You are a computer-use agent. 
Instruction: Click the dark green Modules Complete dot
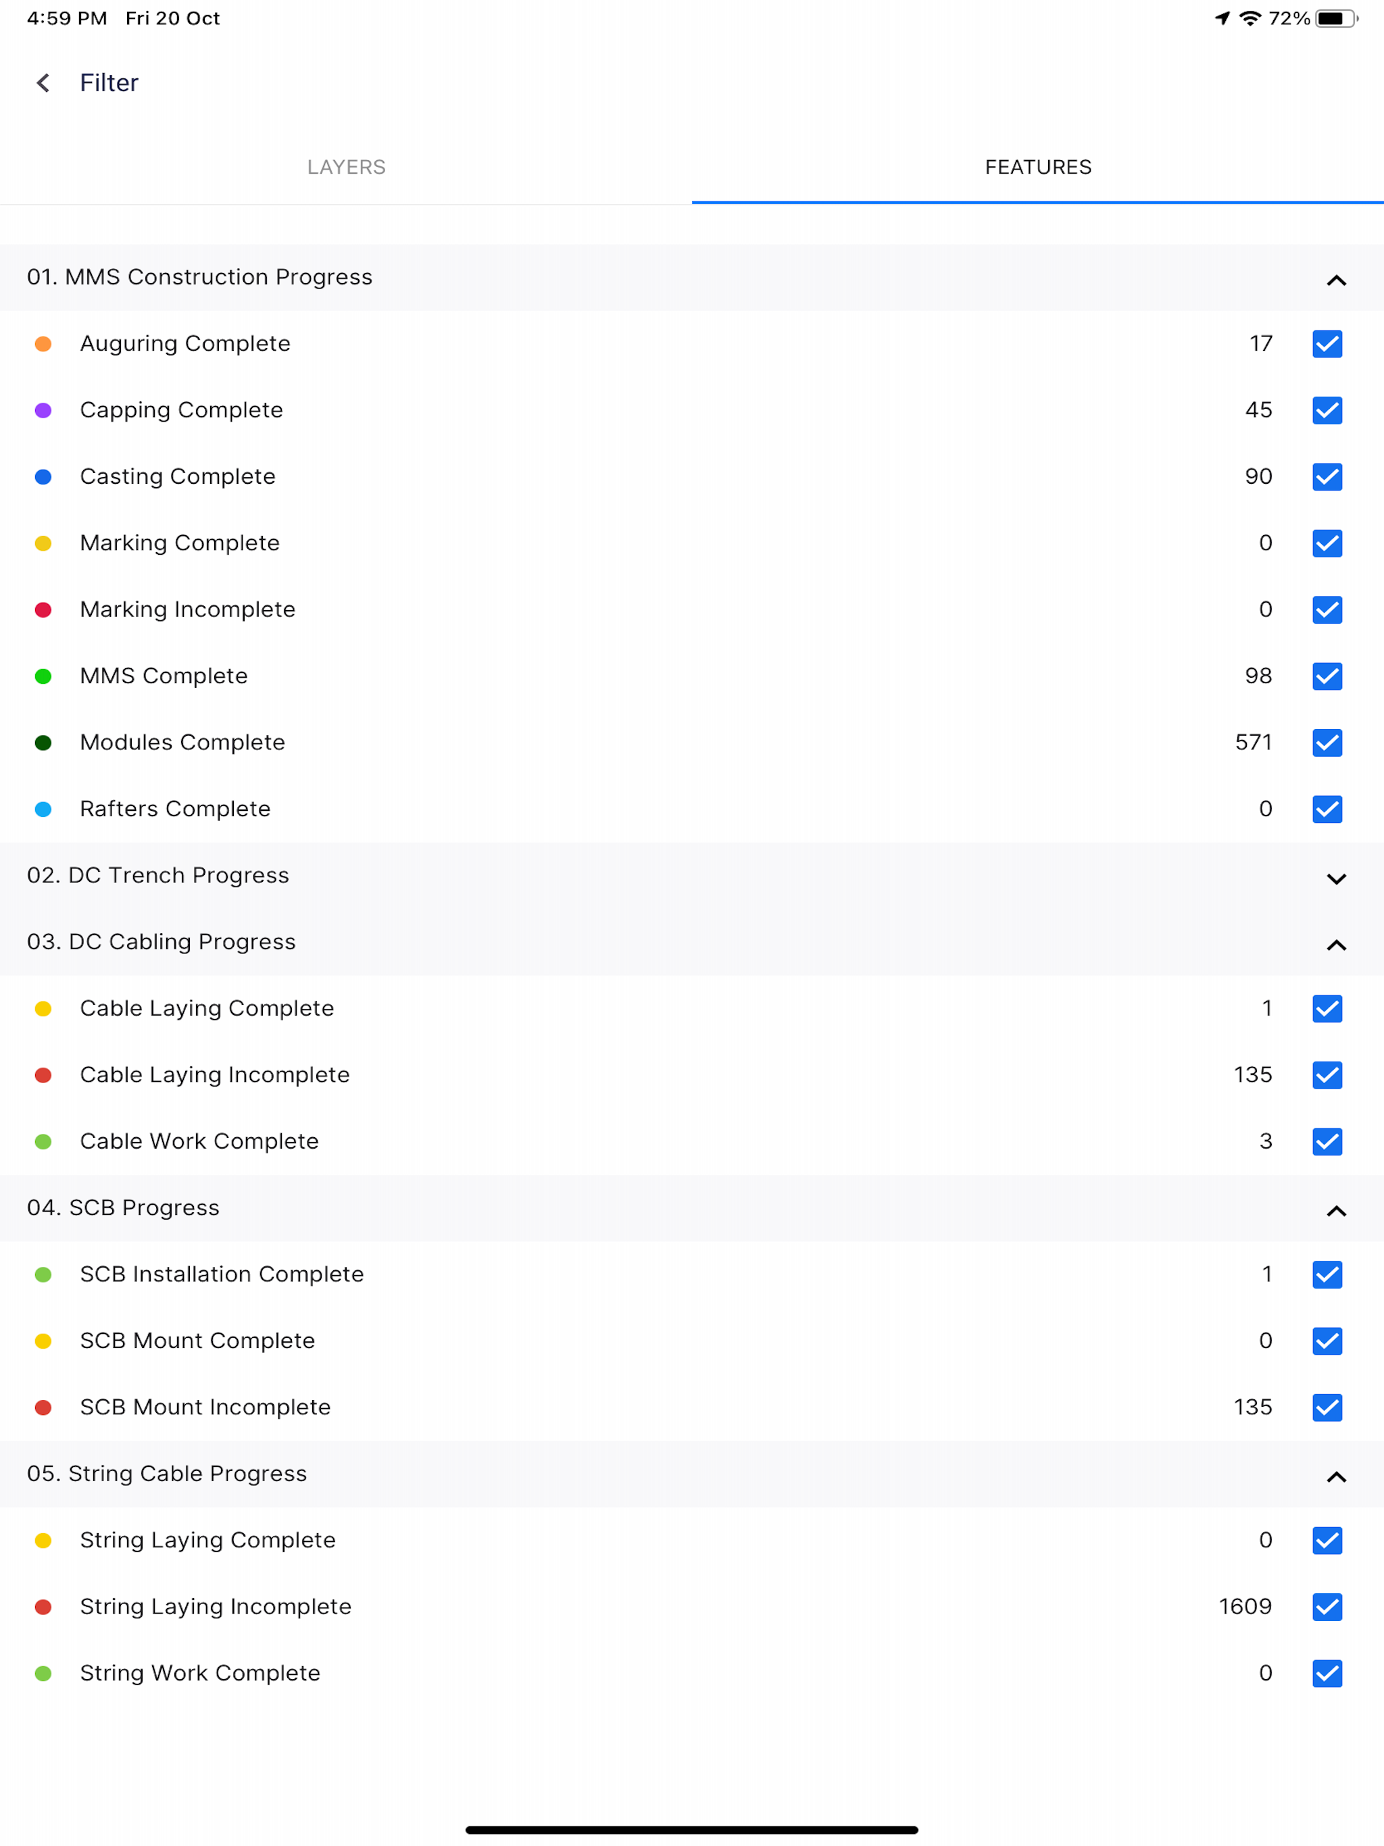(x=43, y=743)
